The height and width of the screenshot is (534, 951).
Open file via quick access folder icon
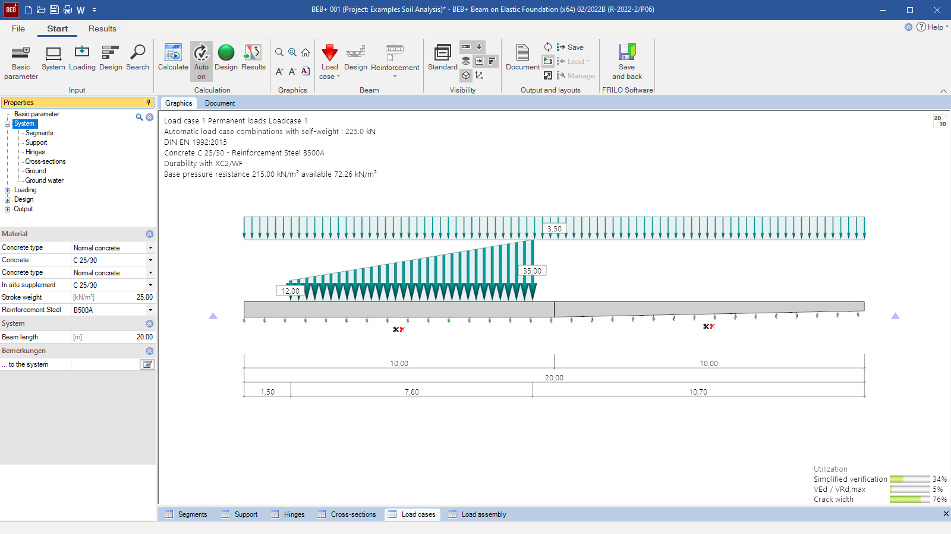click(41, 10)
